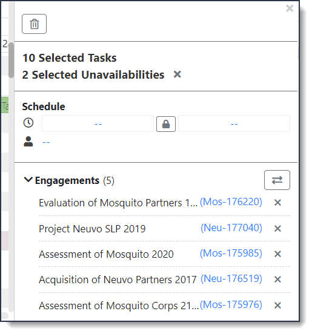
Task: Remove Assessment of Mosquito Corps engagement
Action: pyautogui.click(x=277, y=306)
